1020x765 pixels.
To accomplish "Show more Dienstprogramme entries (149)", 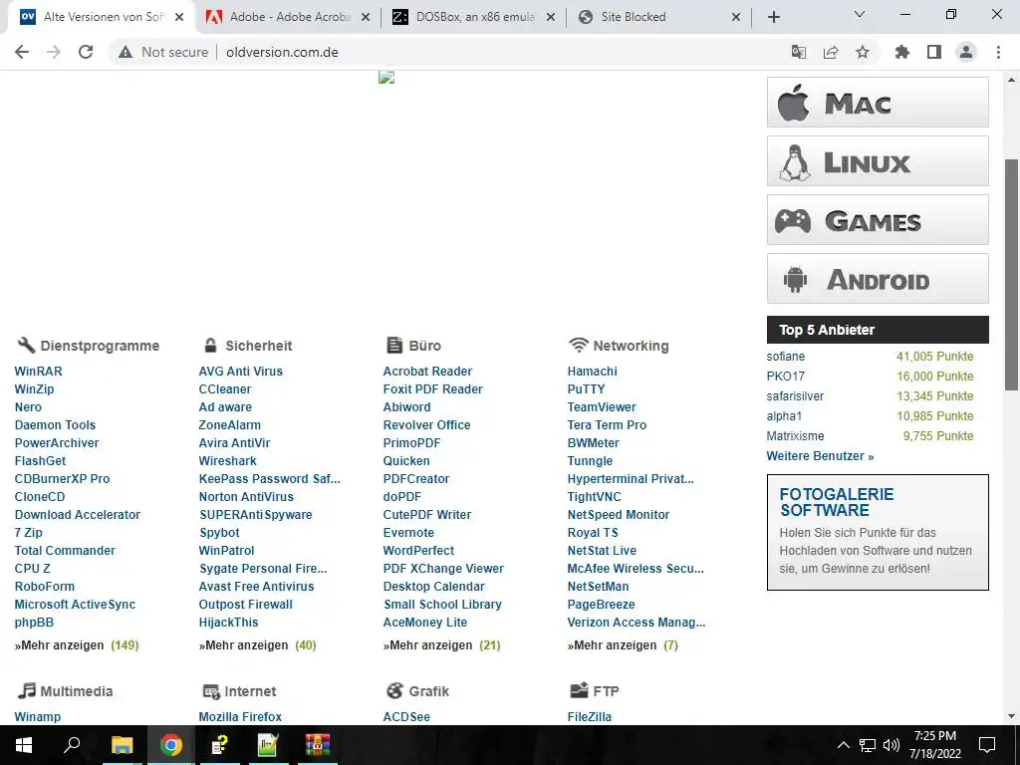I will pyautogui.click(x=77, y=645).
